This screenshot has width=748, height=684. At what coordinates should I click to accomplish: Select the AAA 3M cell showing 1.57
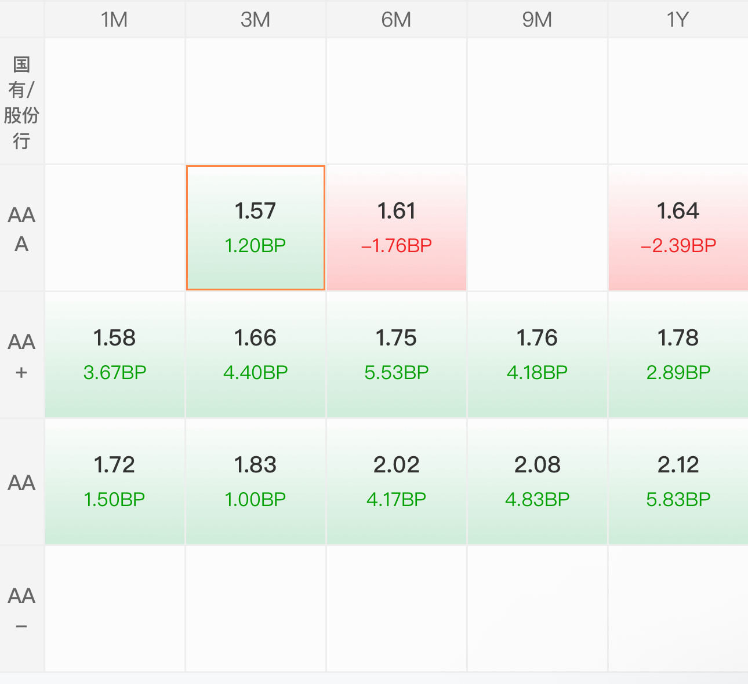click(255, 228)
